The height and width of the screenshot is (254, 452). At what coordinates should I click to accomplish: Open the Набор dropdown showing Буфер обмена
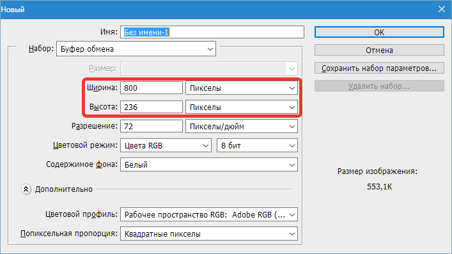[x=136, y=49]
